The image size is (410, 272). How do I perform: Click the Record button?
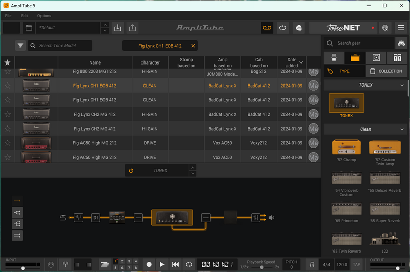tap(149, 265)
